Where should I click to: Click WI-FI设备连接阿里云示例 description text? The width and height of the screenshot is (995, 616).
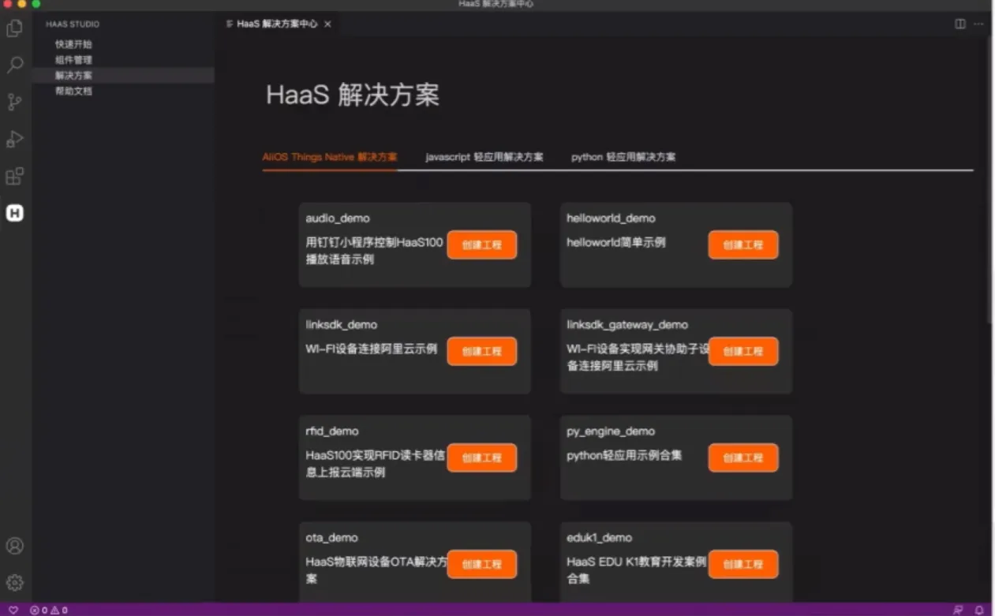(372, 349)
